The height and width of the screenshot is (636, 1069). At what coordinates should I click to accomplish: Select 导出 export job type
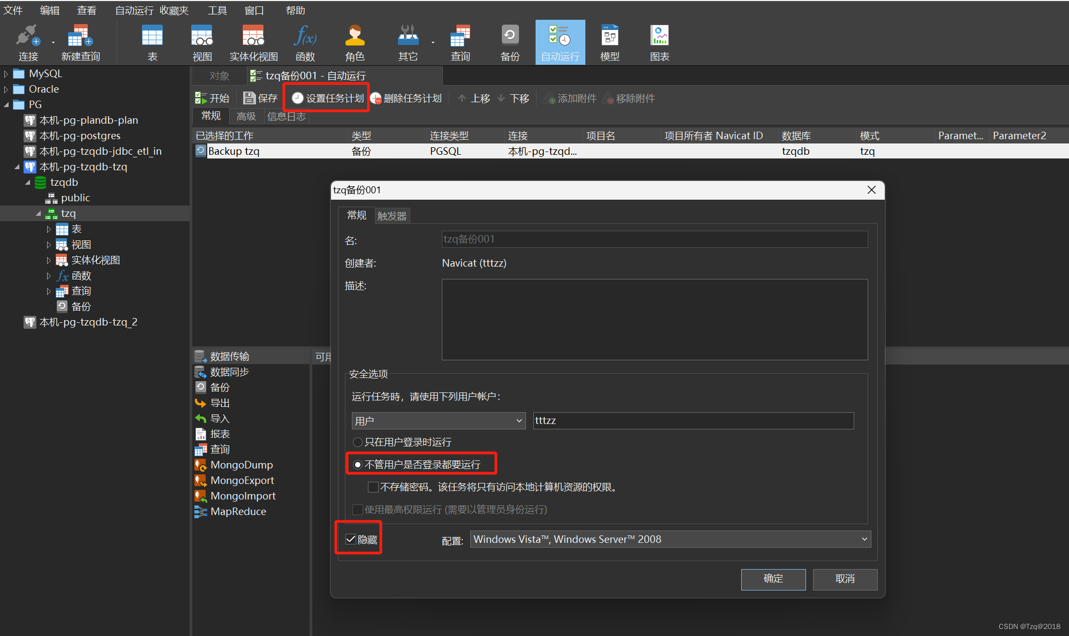pyautogui.click(x=220, y=403)
